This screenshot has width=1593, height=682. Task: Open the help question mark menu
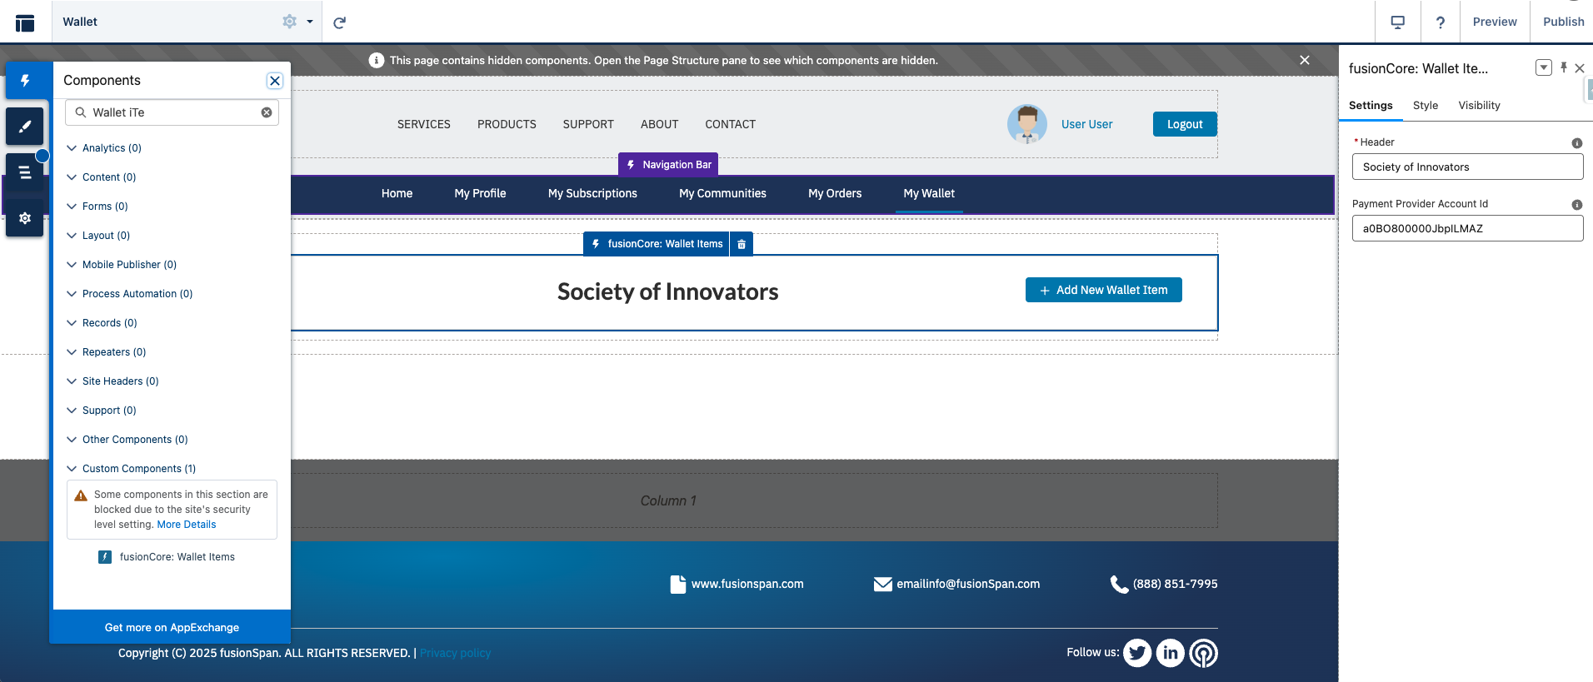pyautogui.click(x=1440, y=22)
